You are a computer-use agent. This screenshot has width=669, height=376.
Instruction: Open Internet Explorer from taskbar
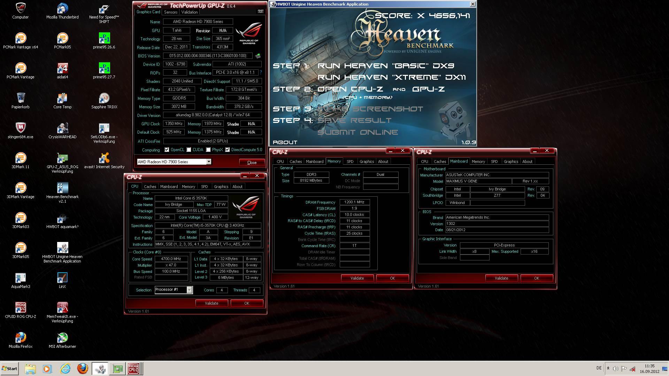point(65,369)
